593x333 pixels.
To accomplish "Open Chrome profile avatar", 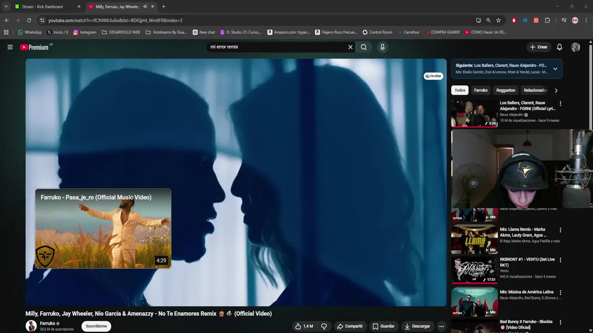I will (x=575, y=20).
